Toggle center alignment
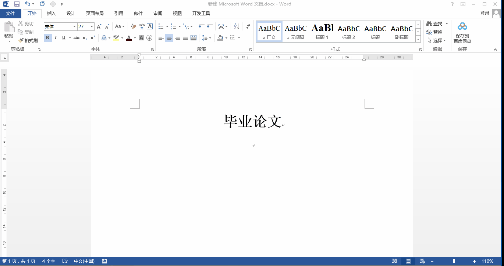504x266 pixels. pos(169,38)
